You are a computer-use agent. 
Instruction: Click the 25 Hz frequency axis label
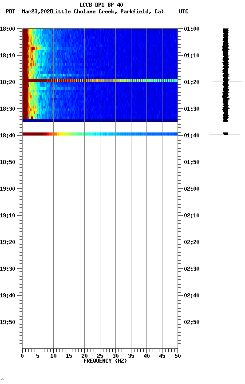[100, 356]
